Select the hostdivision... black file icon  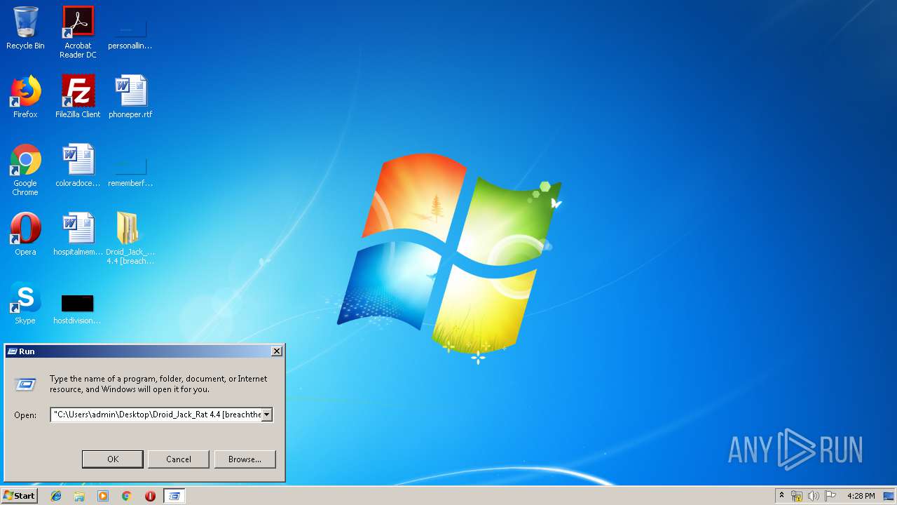click(77, 309)
